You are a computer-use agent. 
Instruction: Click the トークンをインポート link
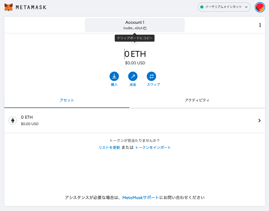[153, 147]
